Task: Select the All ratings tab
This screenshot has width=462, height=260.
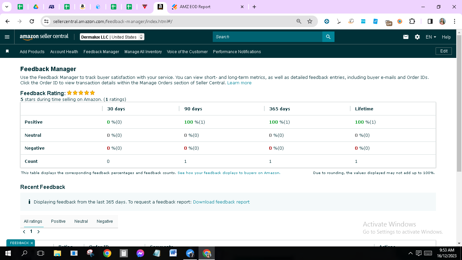Action: 33,221
